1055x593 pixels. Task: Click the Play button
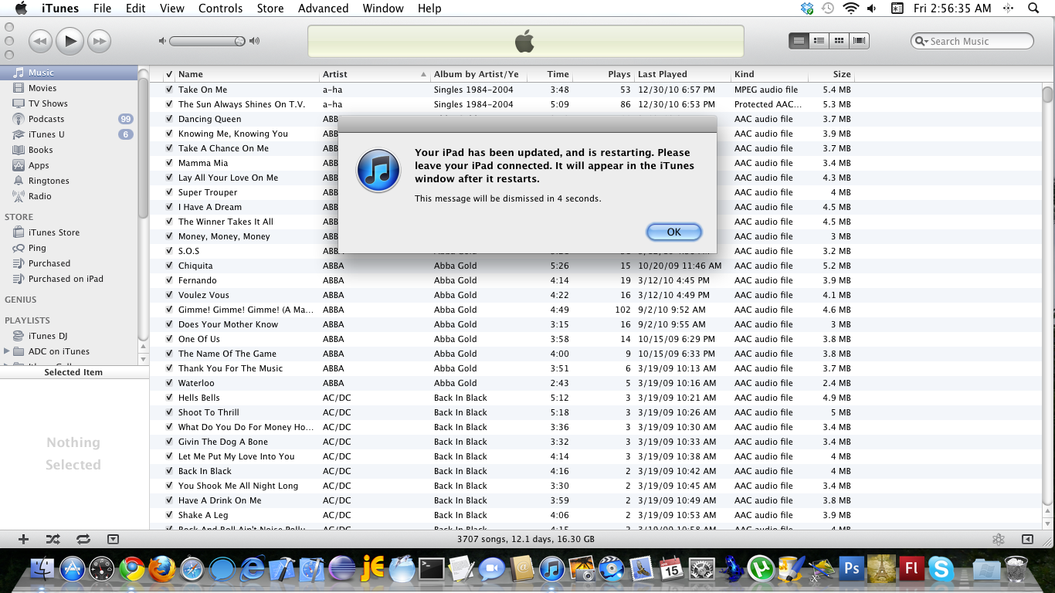(x=70, y=41)
